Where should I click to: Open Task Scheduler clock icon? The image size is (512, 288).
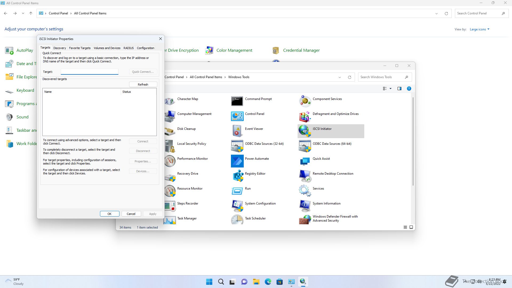pyautogui.click(x=237, y=220)
